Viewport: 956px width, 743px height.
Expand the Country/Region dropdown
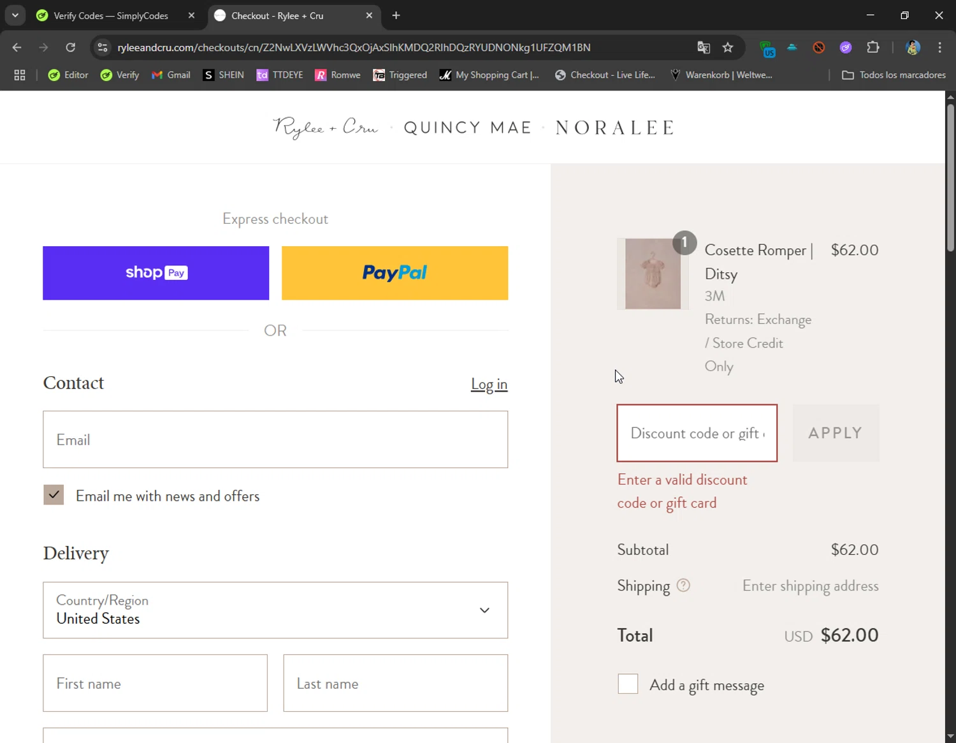(275, 610)
